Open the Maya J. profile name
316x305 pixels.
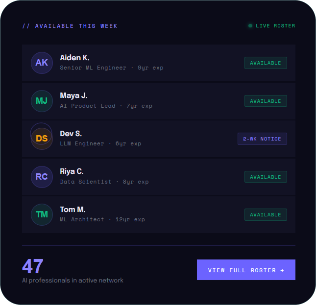point(73,95)
